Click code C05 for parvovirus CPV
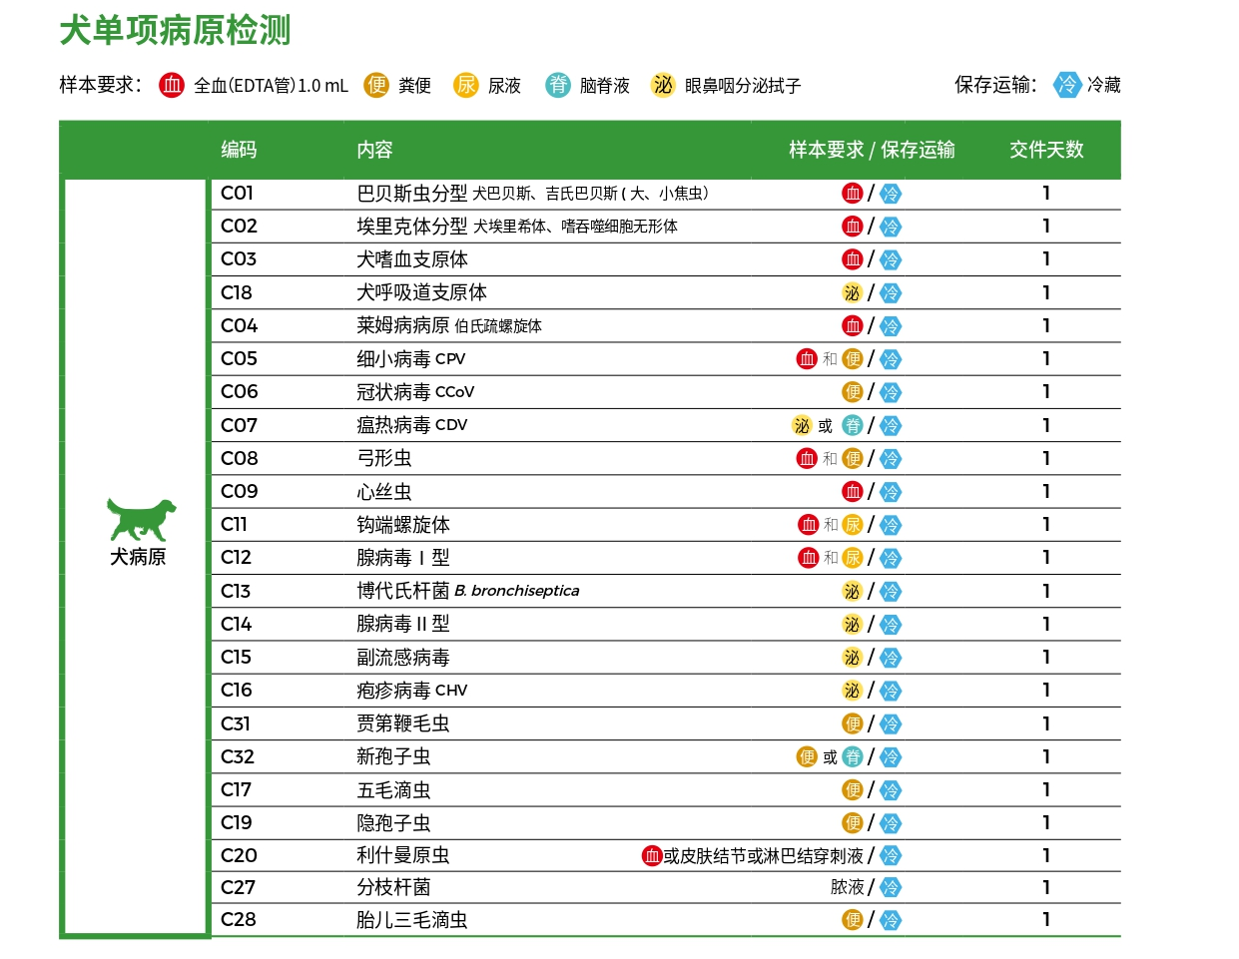1239x959 pixels. 239,358
